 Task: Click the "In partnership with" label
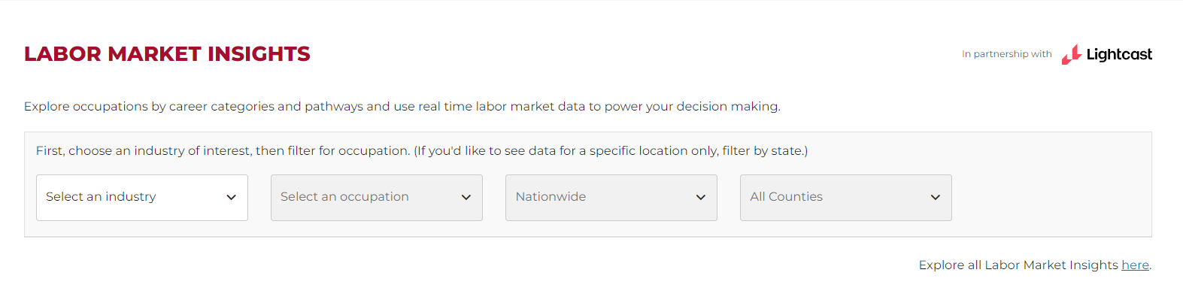(1006, 54)
